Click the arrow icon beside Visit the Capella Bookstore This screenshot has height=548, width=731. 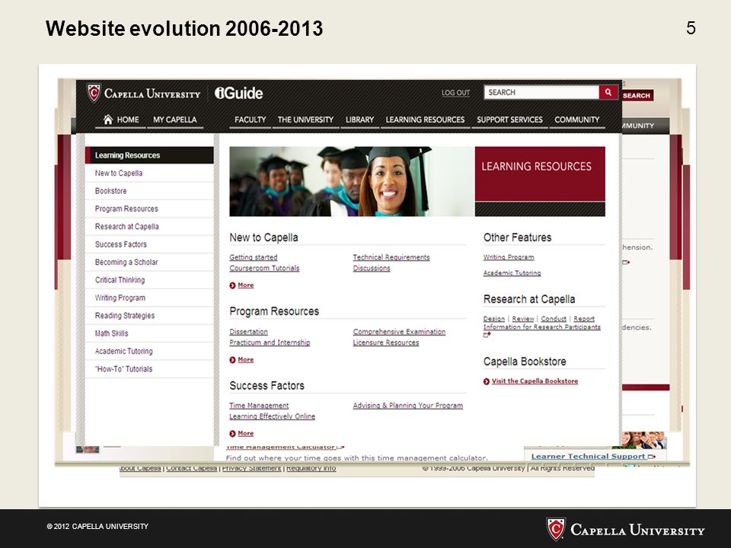[x=487, y=381]
